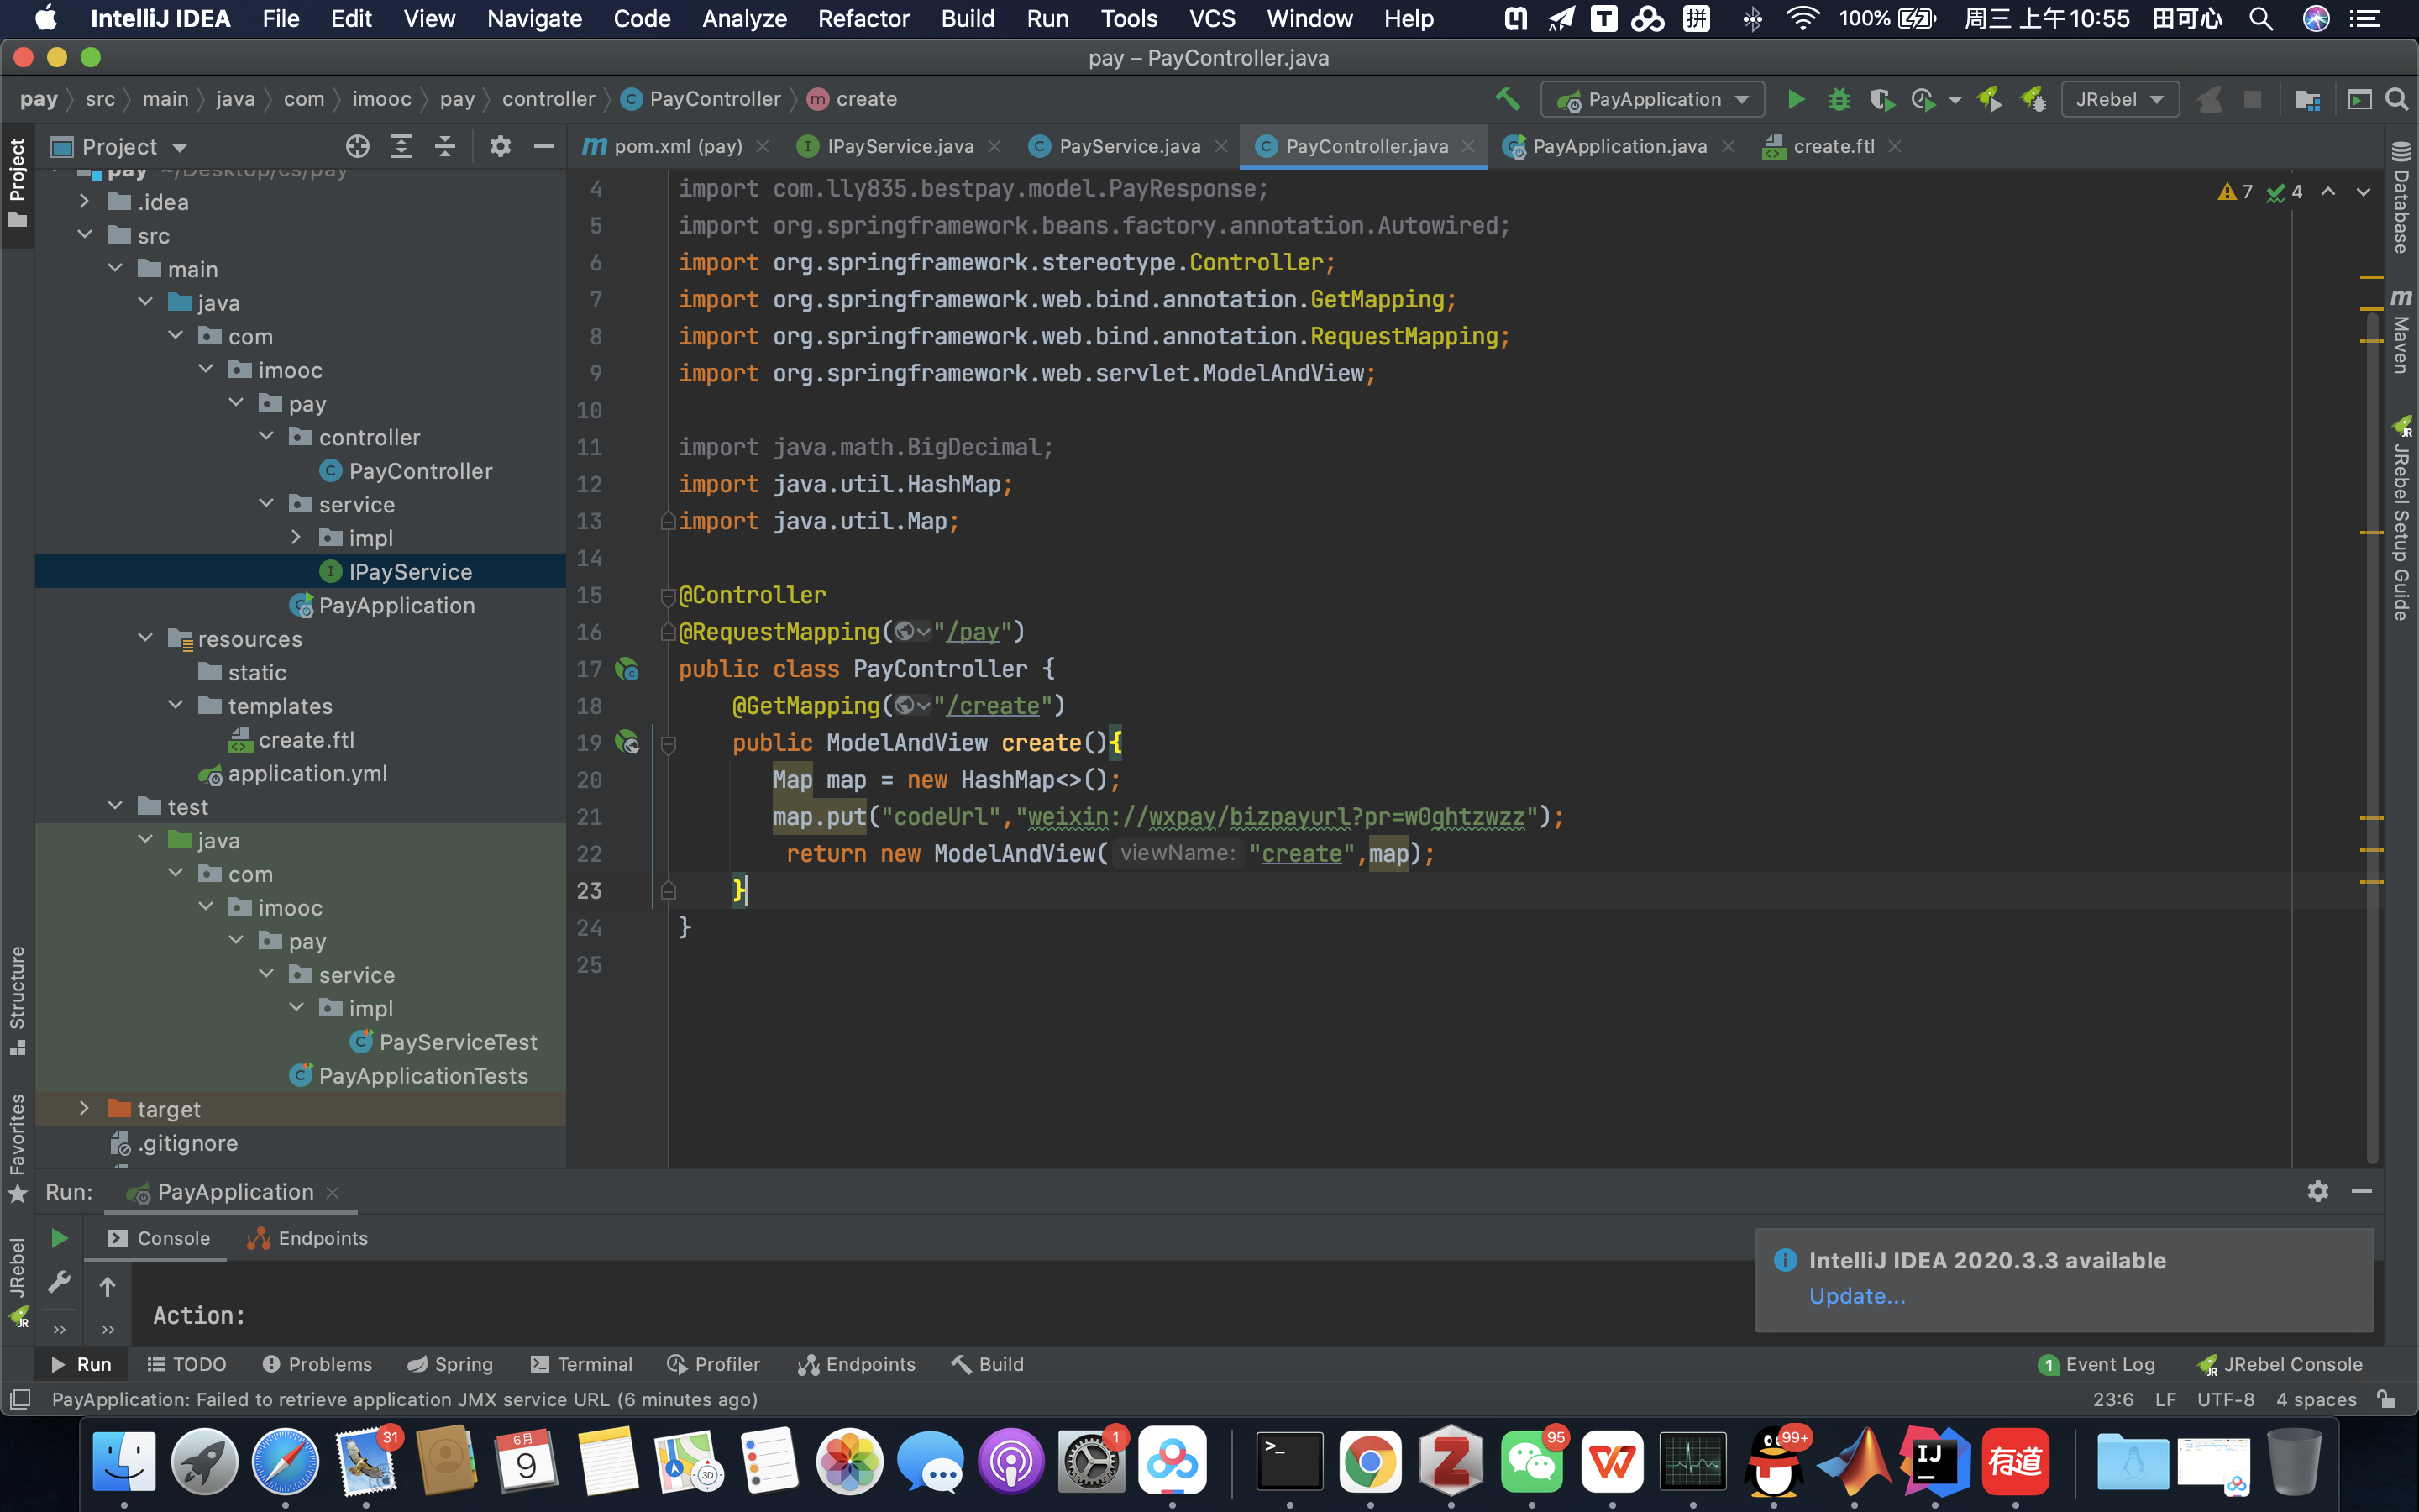2419x1512 pixels.
Task: Click Update IntelliJ IDEA link in notification
Action: click(x=1856, y=1296)
